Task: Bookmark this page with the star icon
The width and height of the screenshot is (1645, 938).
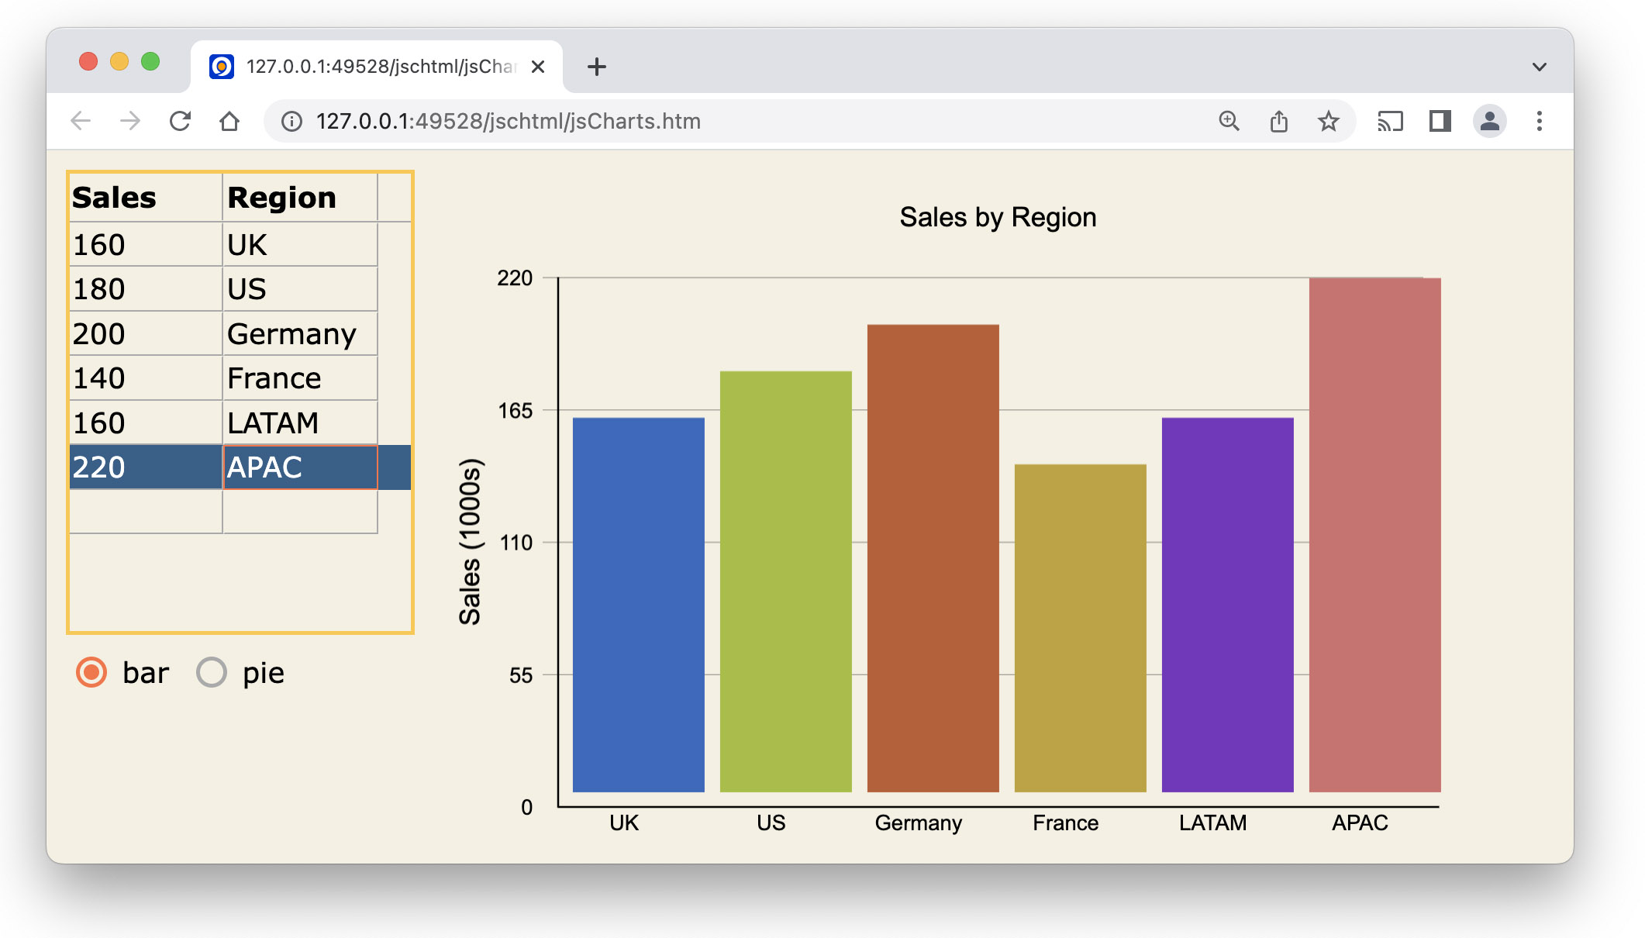Action: (x=1329, y=121)
